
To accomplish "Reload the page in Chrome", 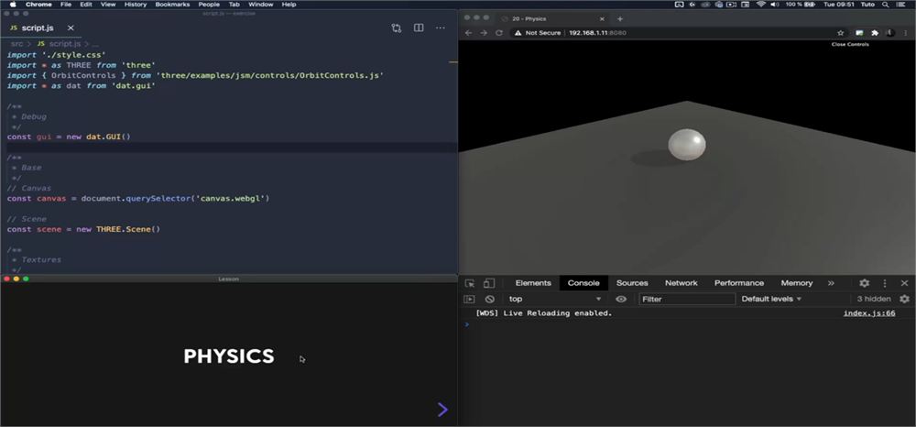I will pos(499,33).
